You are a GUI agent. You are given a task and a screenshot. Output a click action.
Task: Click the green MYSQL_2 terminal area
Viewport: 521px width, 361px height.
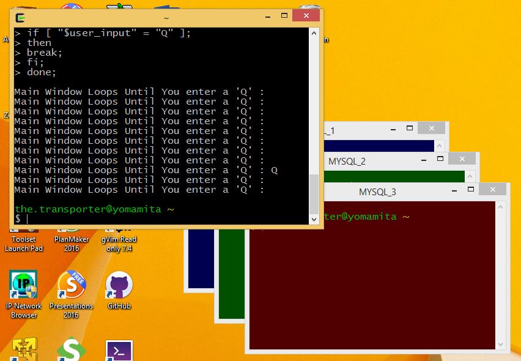232,274
